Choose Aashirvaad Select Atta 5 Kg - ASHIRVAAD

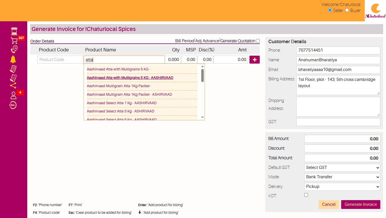[x=121, y=111]
